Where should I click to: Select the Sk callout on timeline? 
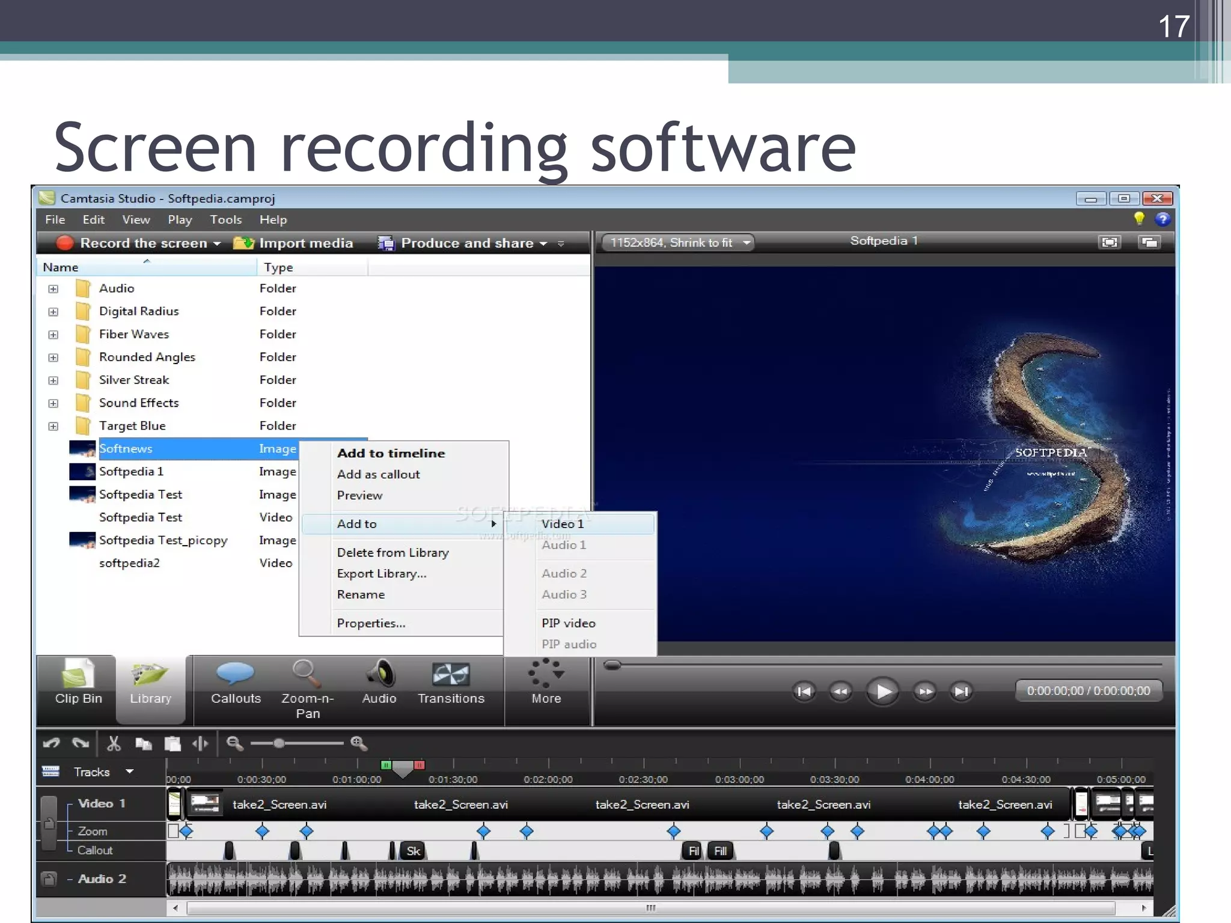(x=414, y=851)
